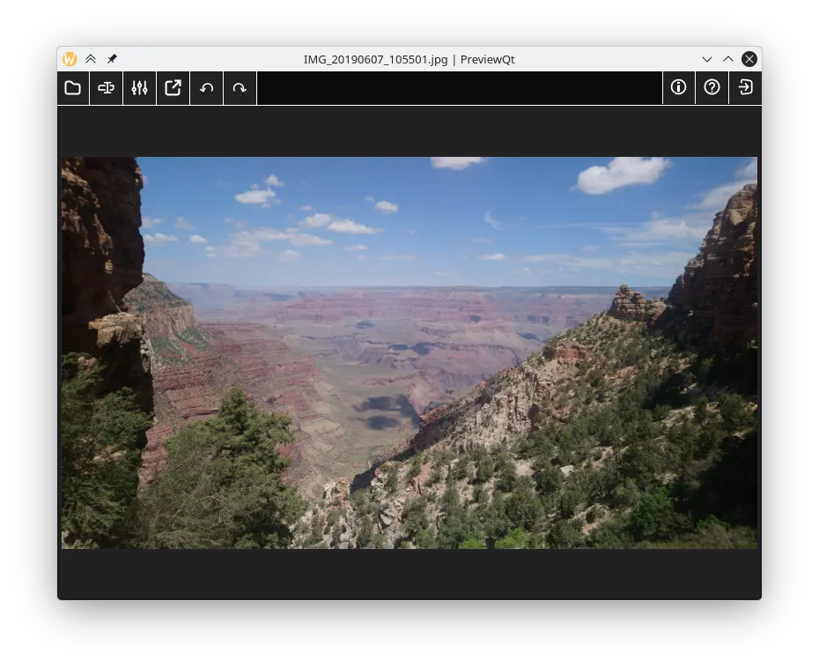The width and height of the screenshot is (819, 668).
Task: Toggle the pin on all desktops icon
Action: point(112,59)
